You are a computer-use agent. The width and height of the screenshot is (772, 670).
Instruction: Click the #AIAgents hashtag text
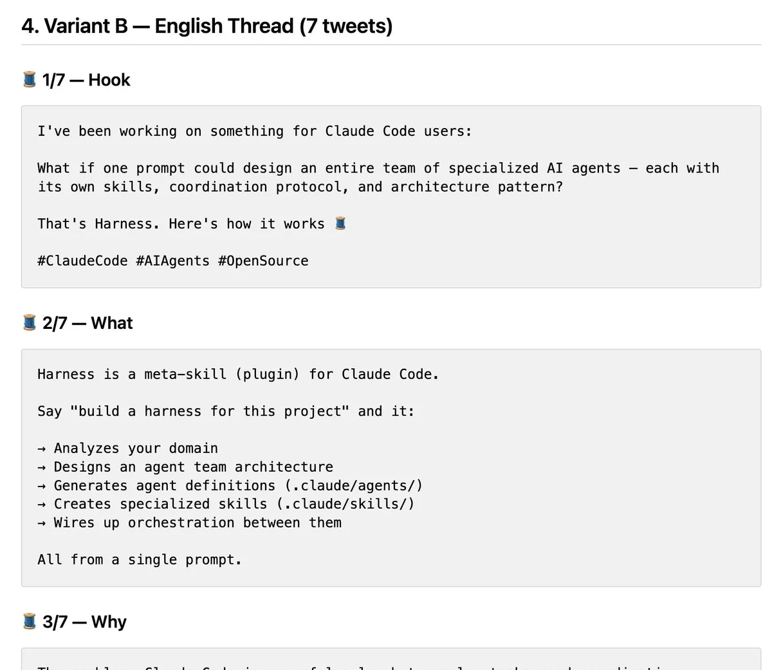173,261
